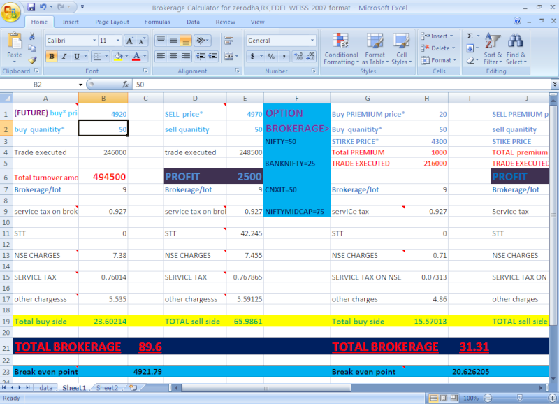
Task: Switch to the data worksheet tab
Action: point(45,388)
